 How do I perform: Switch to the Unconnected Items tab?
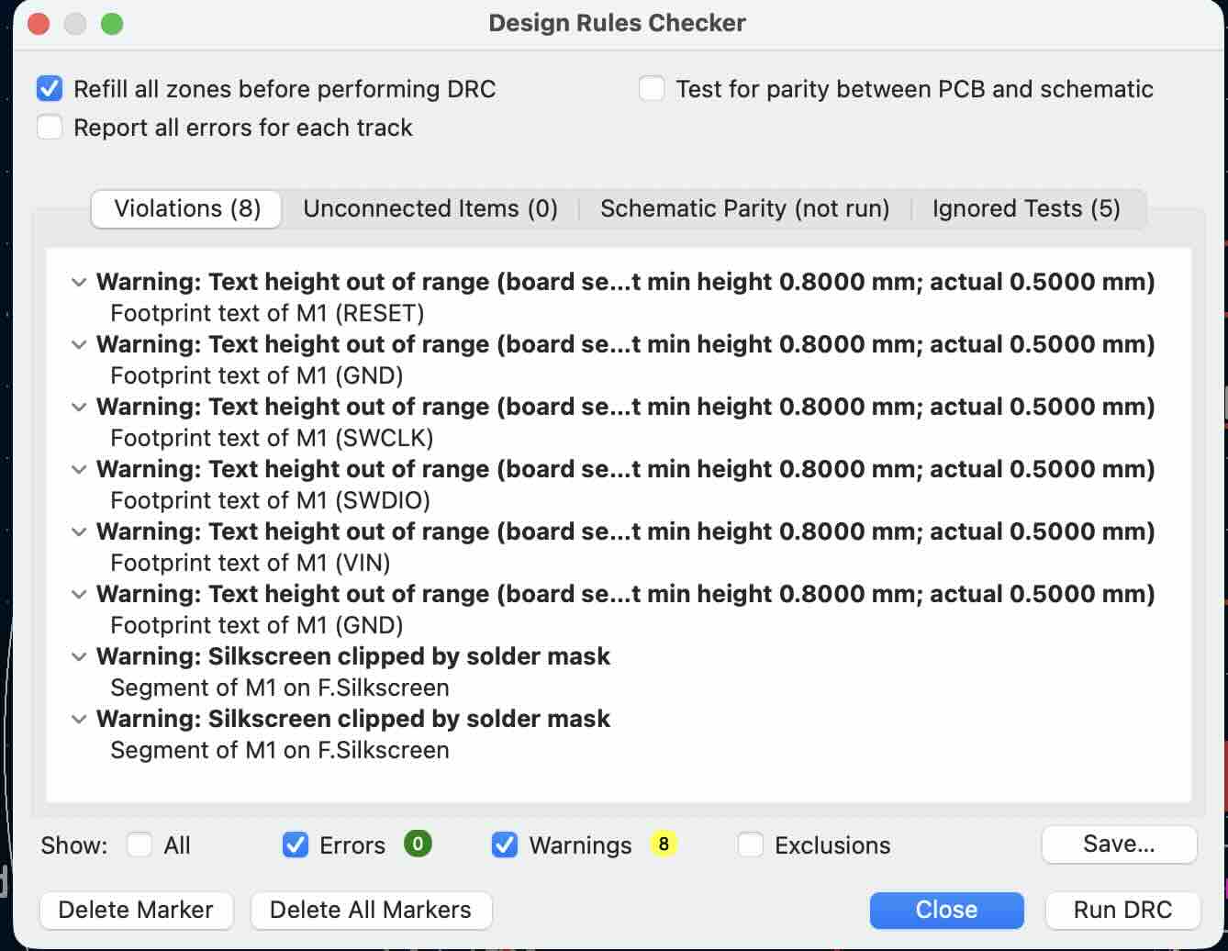[x=430, y=208]
